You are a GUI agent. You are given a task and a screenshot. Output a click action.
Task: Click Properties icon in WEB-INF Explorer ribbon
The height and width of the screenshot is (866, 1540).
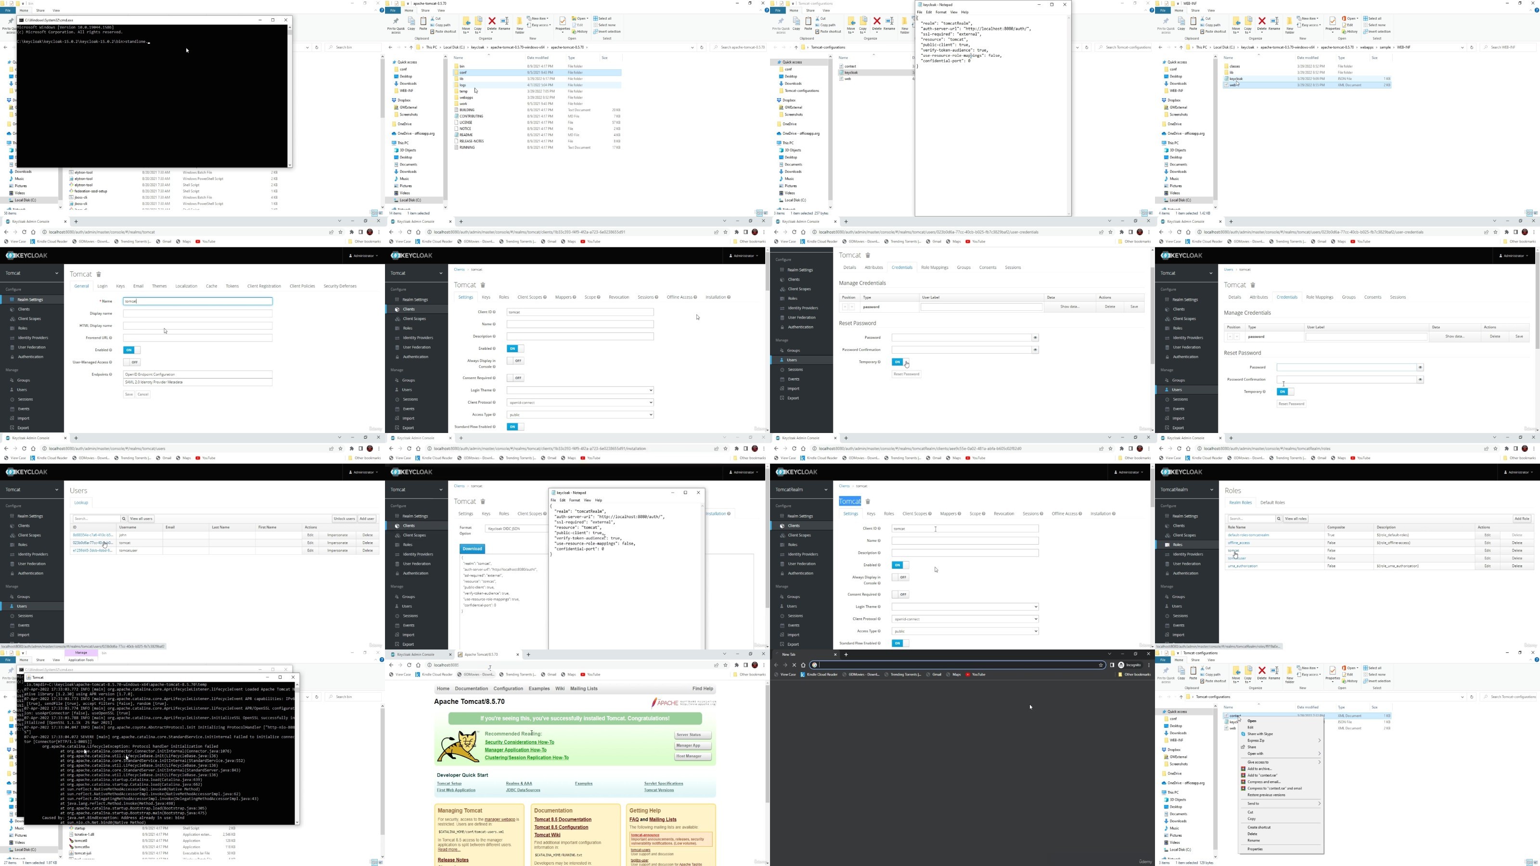click(1333, 22)
